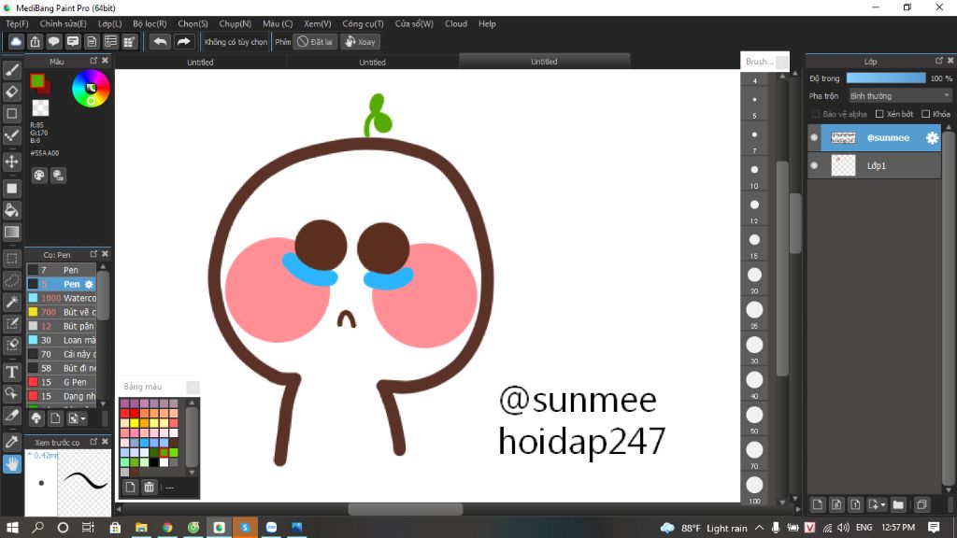This screenshot has width=957, height=538.
Task: Open the palette icon in Màu panel
Action: click(39, 176)
